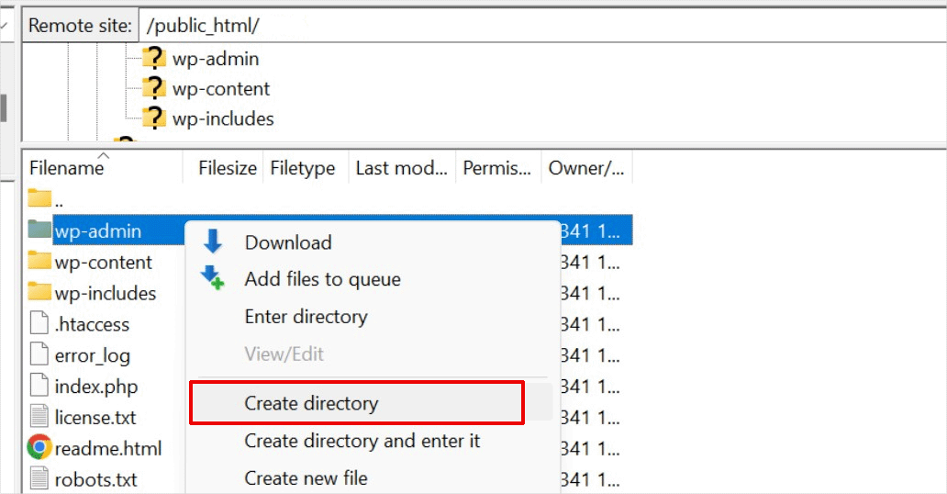Sort by Permissions column header
This screenshot has height=494, width=947.
point(496,168)
